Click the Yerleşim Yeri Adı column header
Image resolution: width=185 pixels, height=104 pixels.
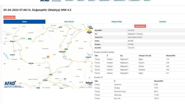[145, 56]
